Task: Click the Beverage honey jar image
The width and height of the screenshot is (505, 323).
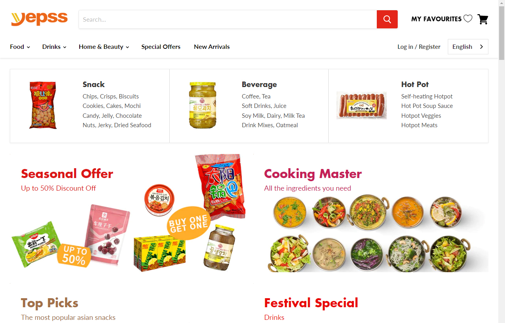Action: (202, 105)
